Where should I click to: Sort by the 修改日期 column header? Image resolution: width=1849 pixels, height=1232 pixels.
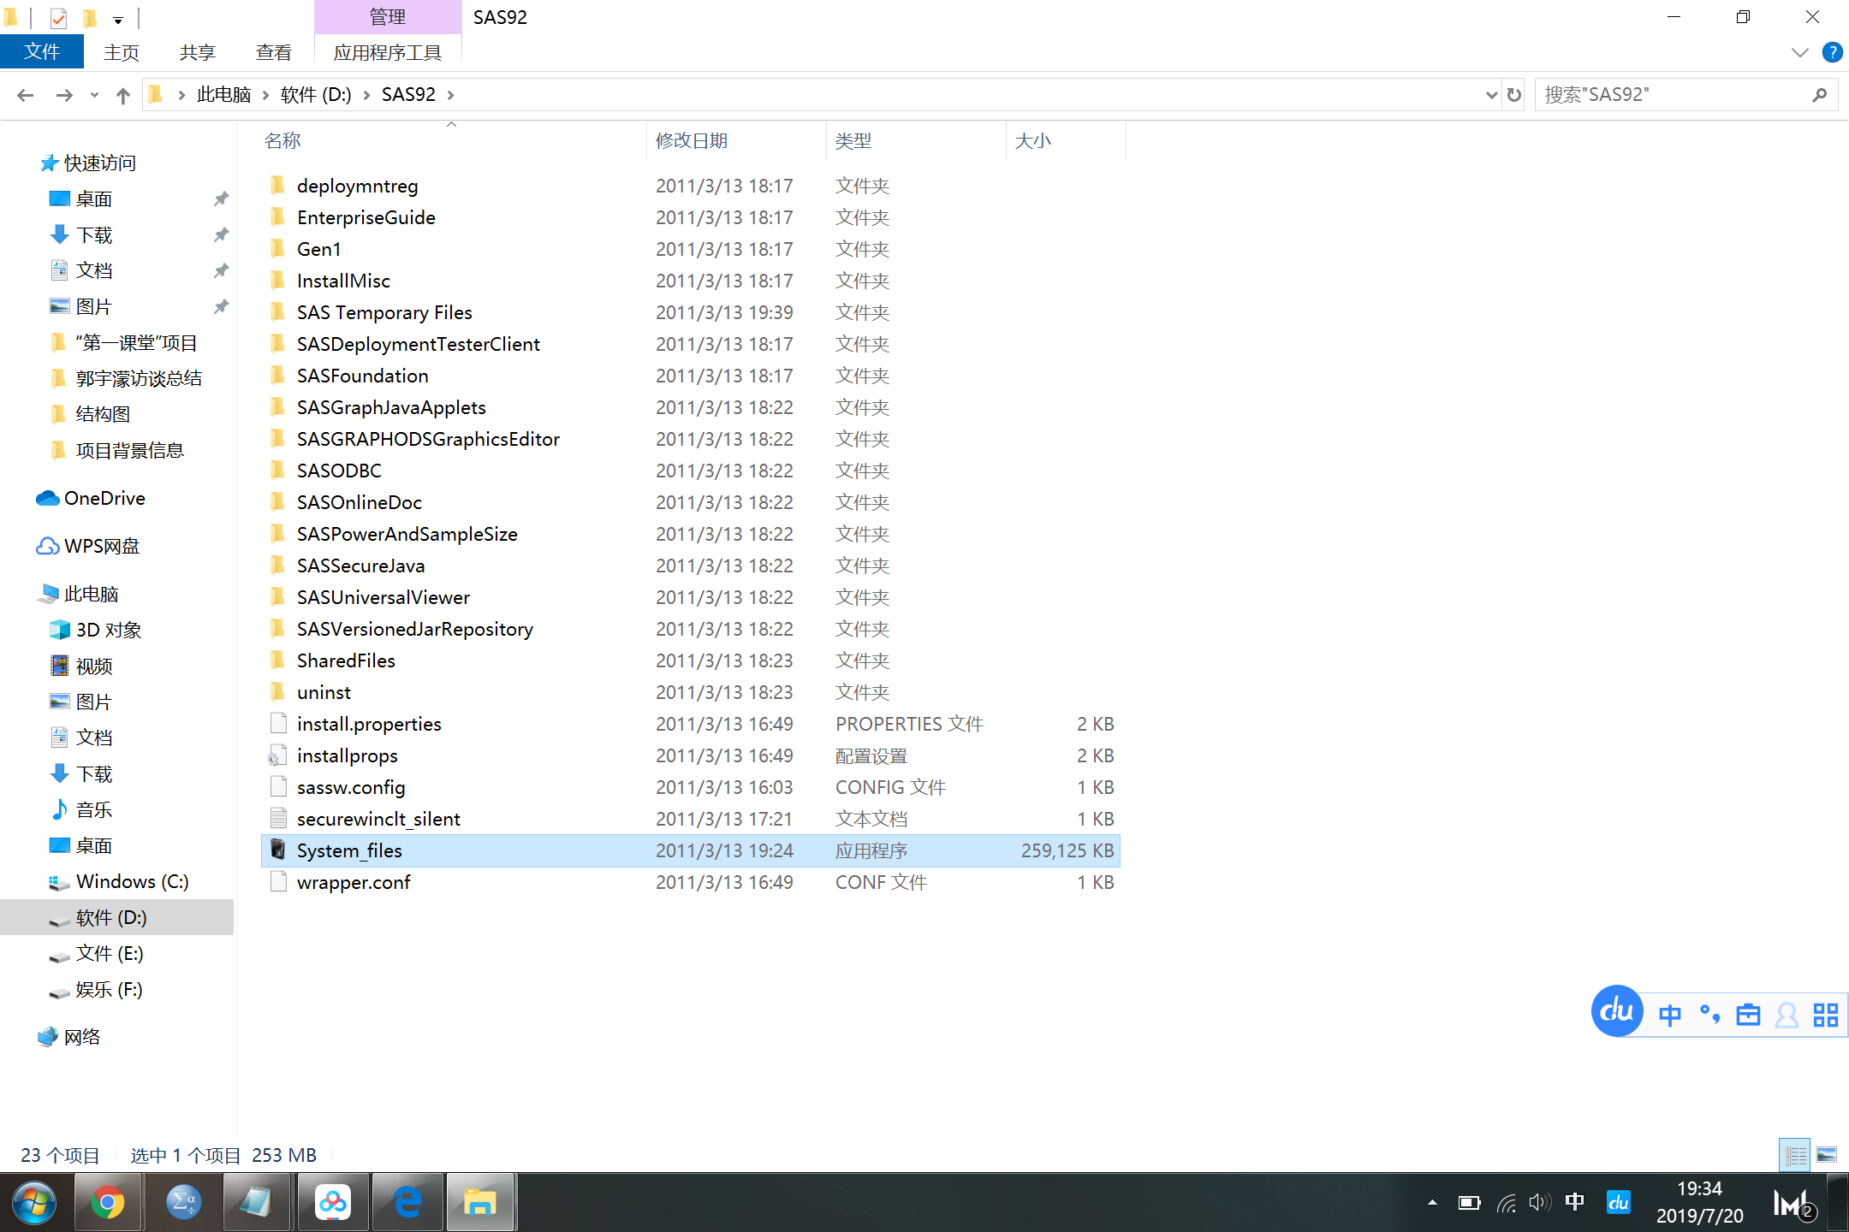692,140
